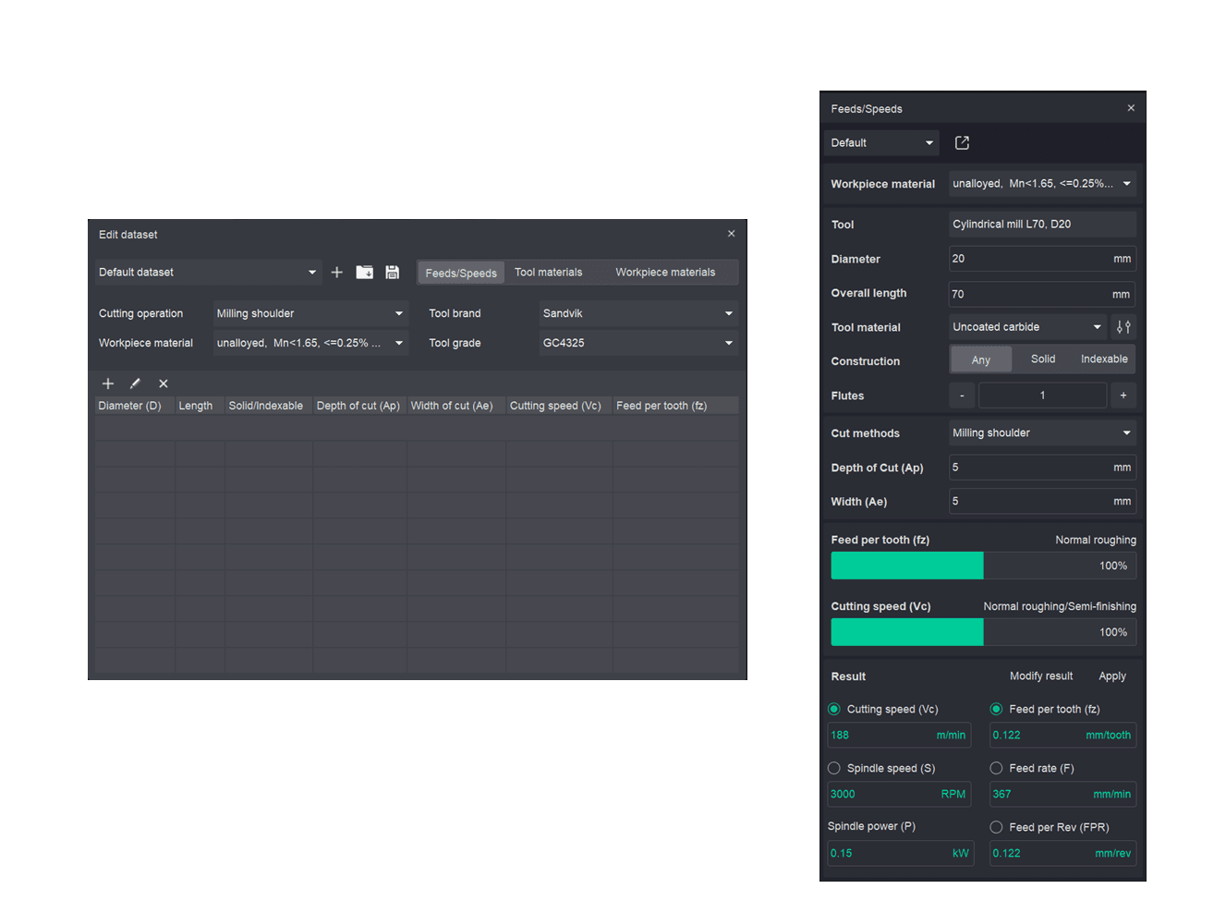
Task: Click the Modify result button
Action: point(1041,676)
